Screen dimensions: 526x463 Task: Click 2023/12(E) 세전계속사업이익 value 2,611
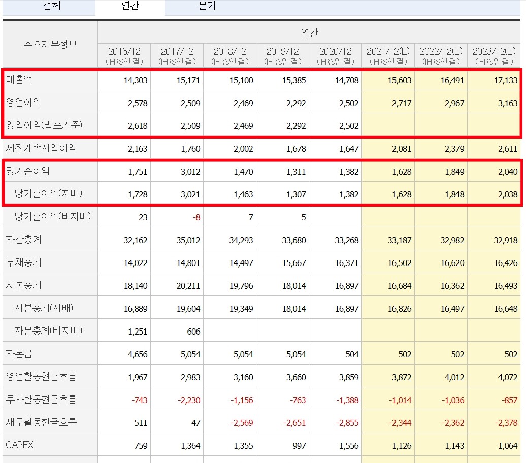coord(508,149)
